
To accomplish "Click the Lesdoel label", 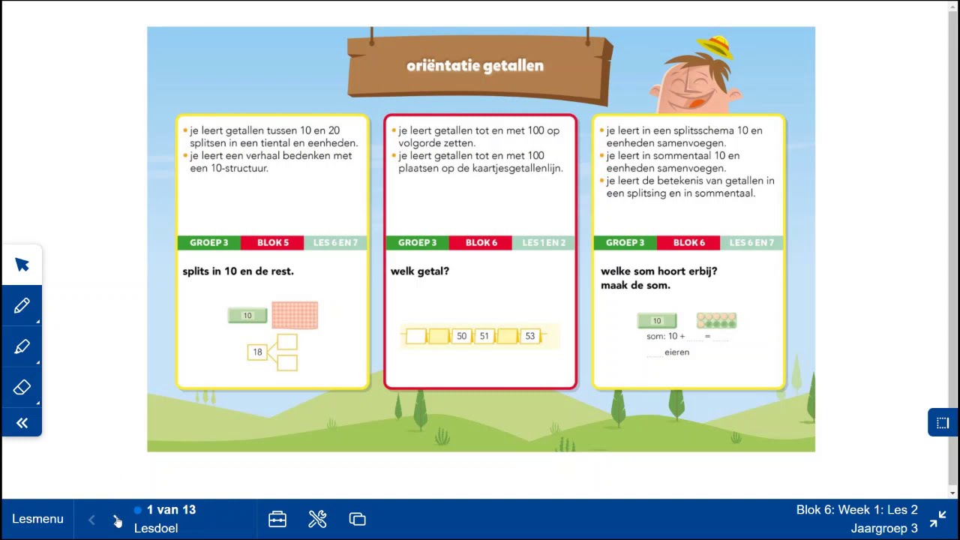I will point(156,528).
